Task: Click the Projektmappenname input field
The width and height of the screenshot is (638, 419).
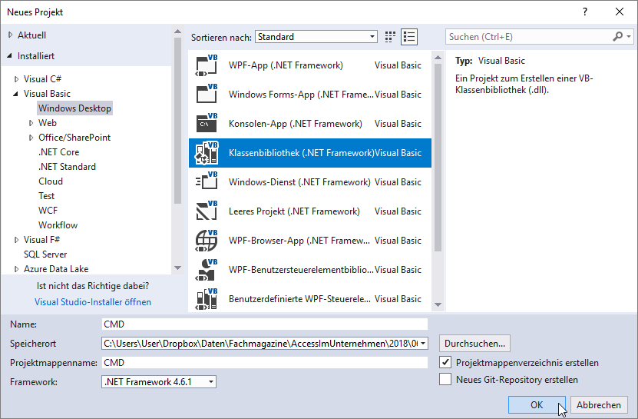Action: tap(264, 362)
